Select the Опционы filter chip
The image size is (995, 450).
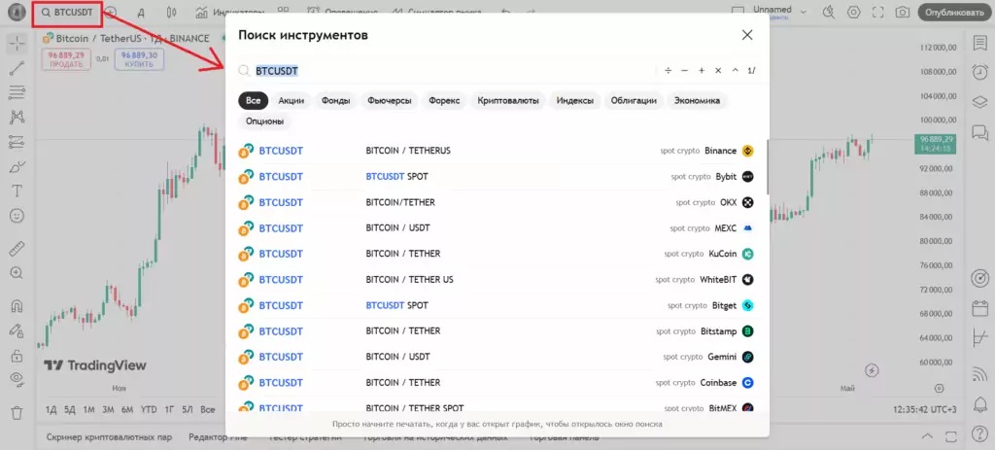tap(264, 121)
